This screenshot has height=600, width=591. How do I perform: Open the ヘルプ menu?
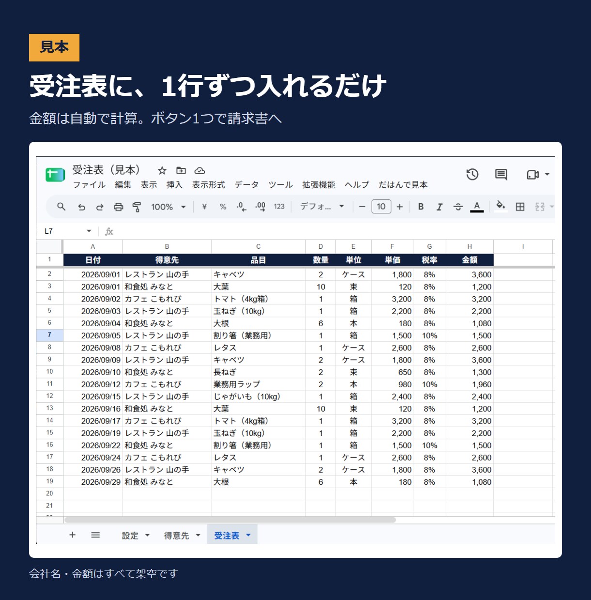(357, 185)
